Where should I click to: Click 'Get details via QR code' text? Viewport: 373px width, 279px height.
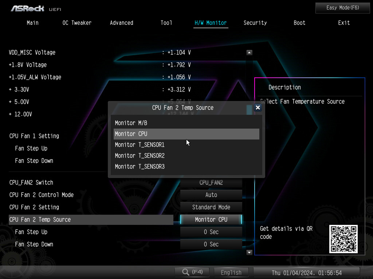(286, 232)
